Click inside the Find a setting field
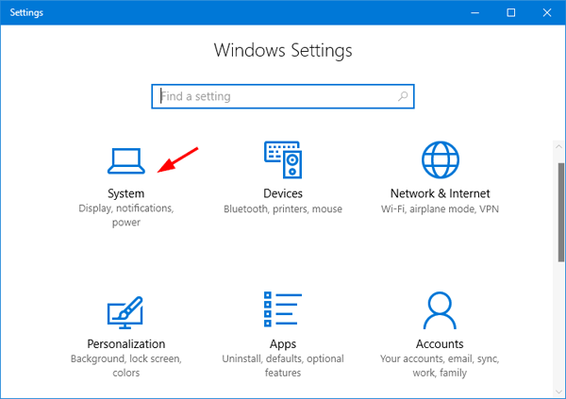Image resolution: width=566 pixels, height=399 pixels. pyautogui.click(x=274, y=96)
